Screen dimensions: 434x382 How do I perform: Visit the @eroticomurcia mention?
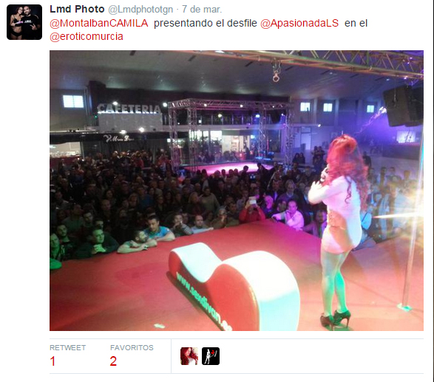[x=87, y=36]
